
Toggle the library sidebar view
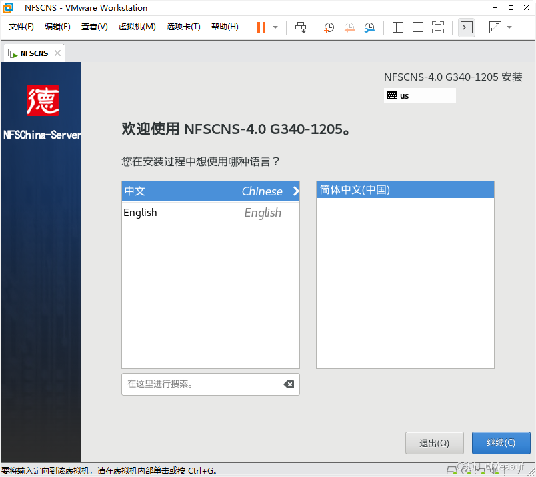(x=397, y=27)
